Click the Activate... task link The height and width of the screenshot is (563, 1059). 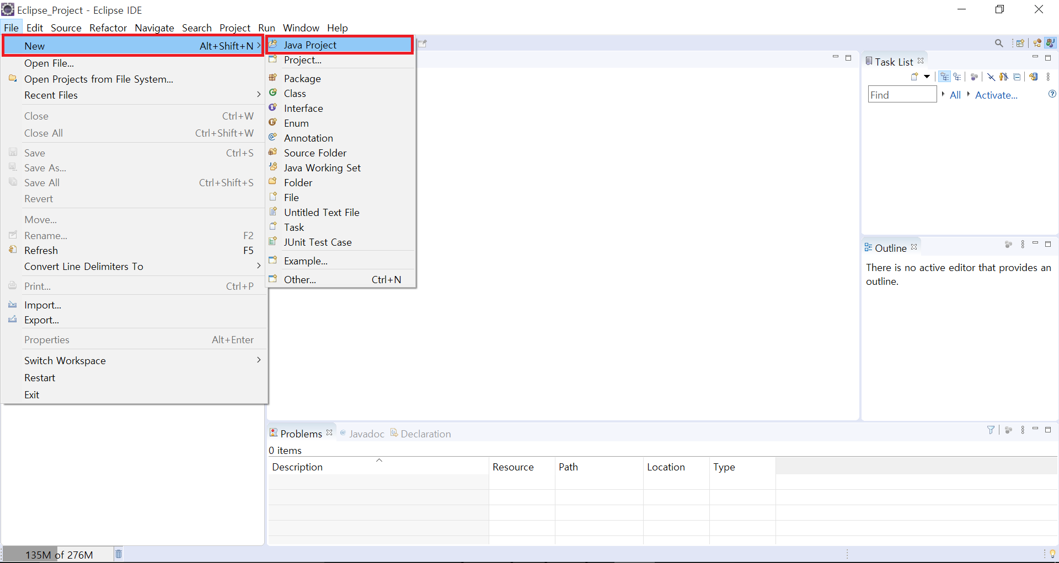[x=996, y=95]
